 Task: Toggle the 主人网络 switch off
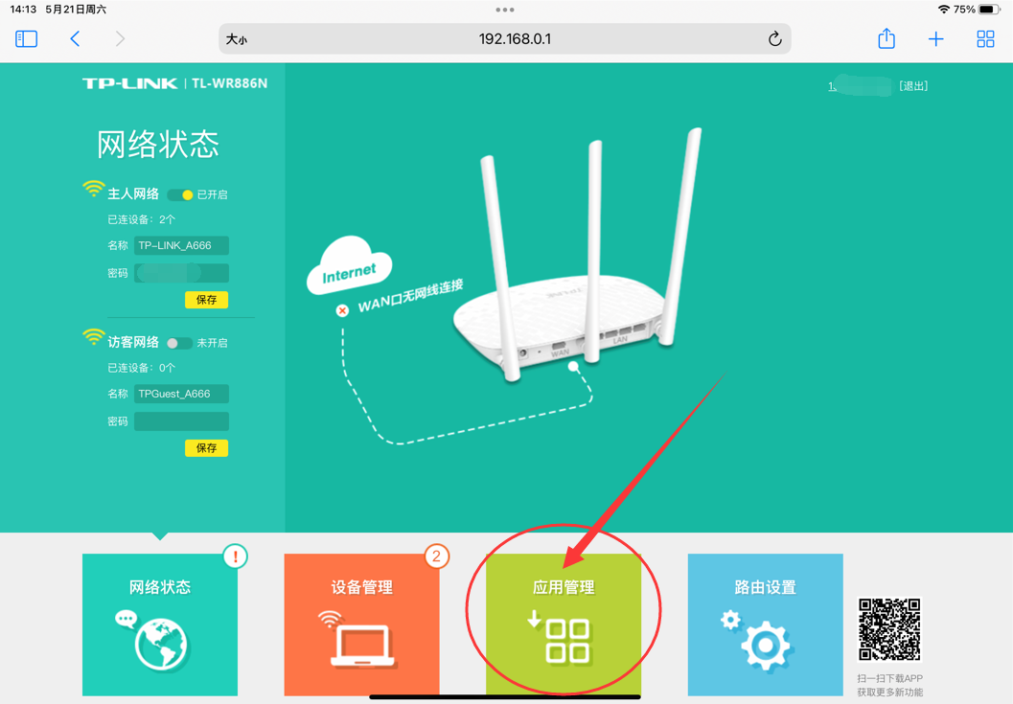pos(180,194)
